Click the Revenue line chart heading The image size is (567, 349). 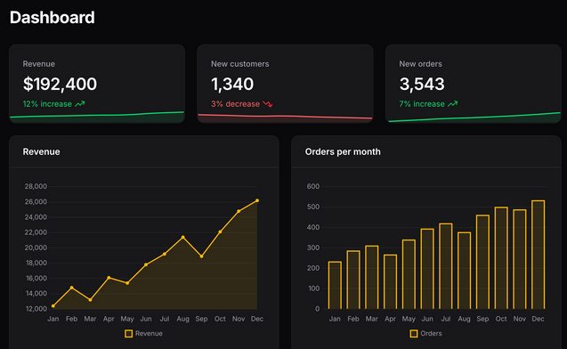41,151
